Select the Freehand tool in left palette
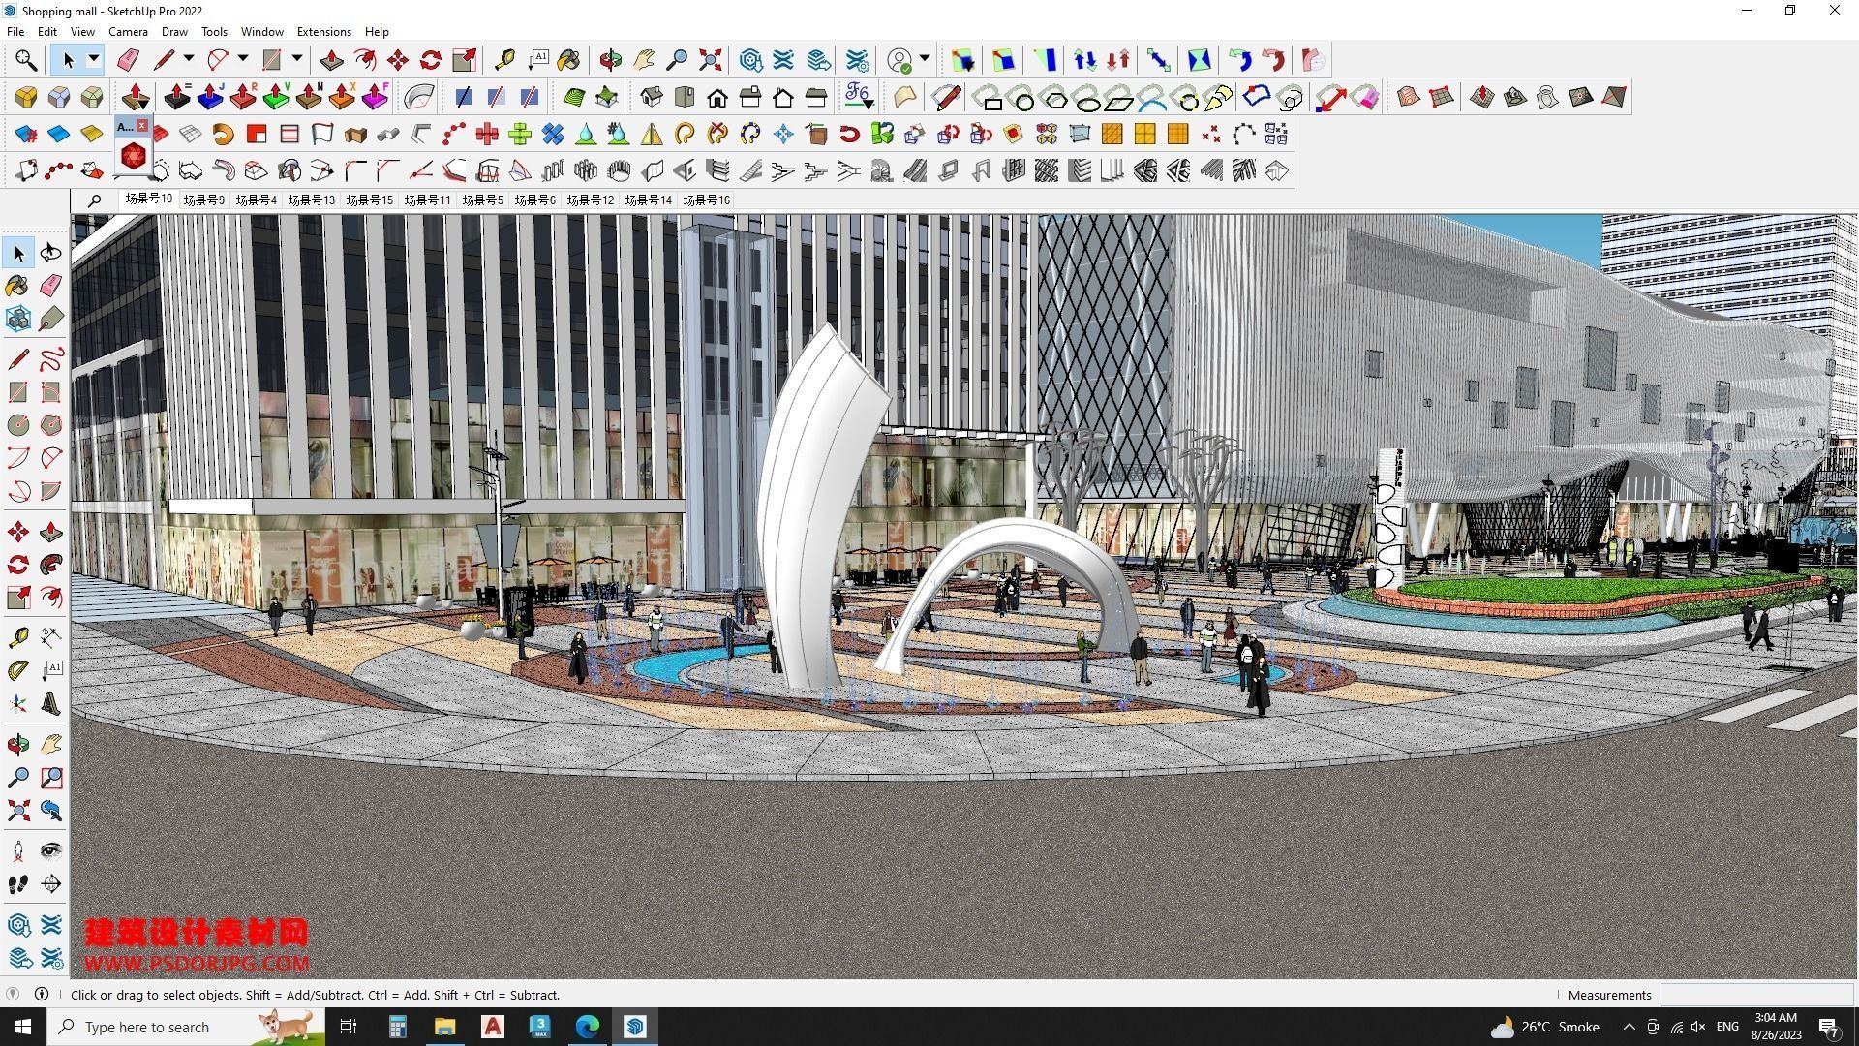 [51, 359]
